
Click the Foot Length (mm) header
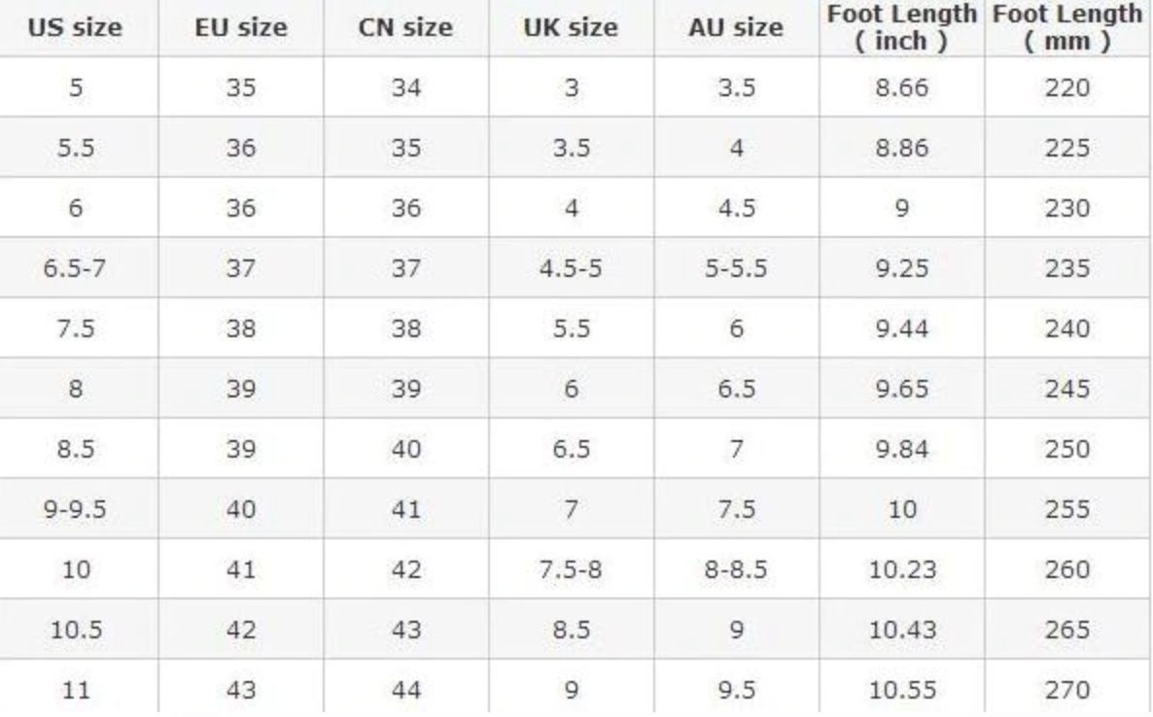pyautogui.click(x=1067, y=27)
